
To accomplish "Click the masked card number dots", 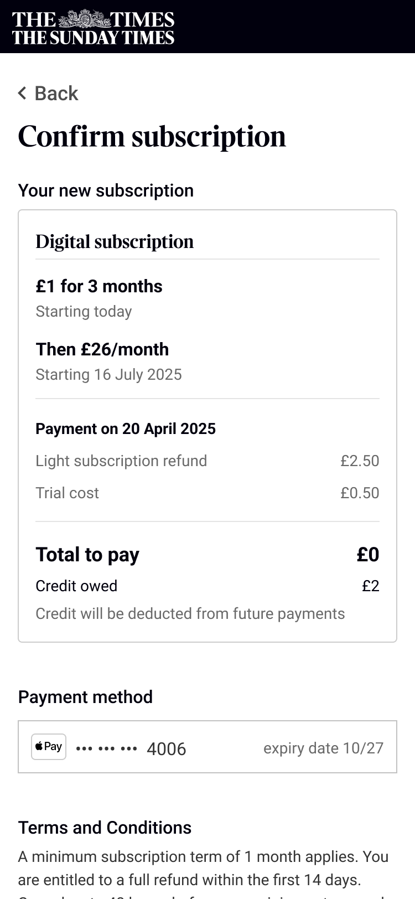I will (106, 748).
